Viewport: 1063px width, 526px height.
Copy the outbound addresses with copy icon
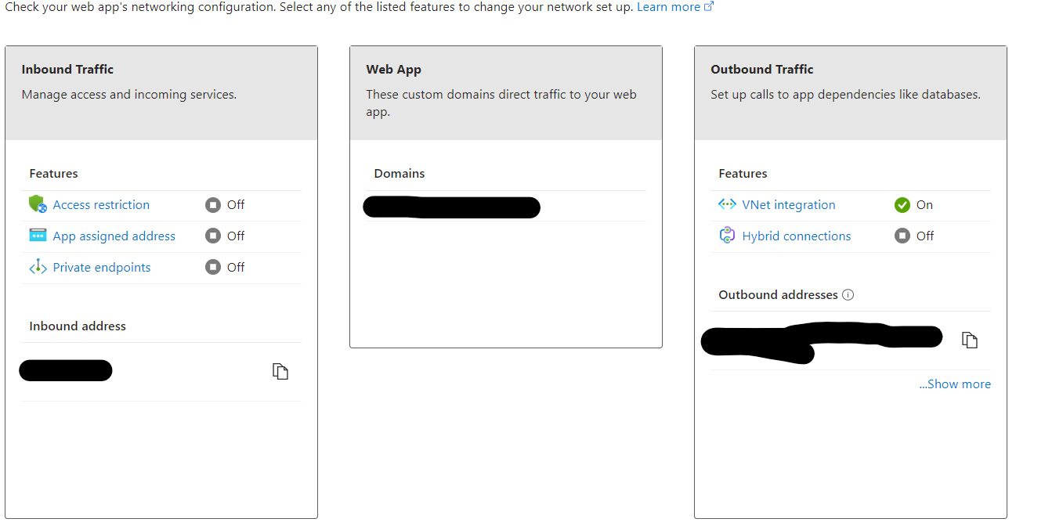[970, 340]
